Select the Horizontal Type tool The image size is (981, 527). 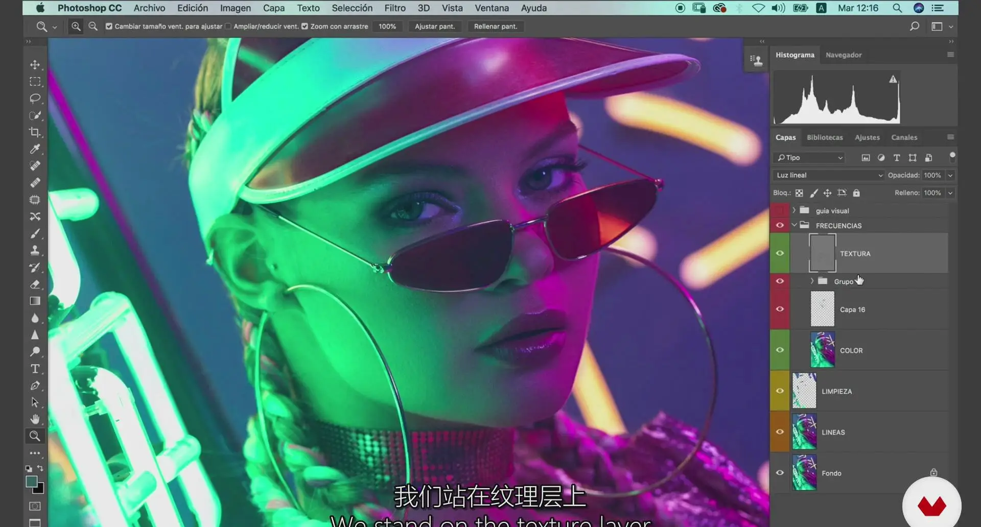pyautogui.click(x=35, y=369)
